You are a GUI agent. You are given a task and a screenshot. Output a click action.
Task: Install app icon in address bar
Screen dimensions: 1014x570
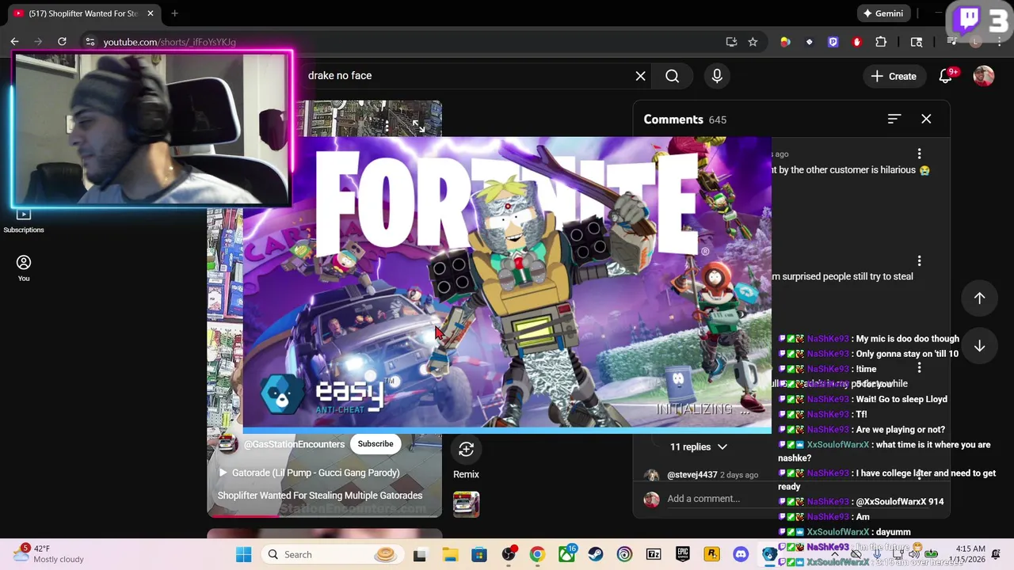[731, 42]
